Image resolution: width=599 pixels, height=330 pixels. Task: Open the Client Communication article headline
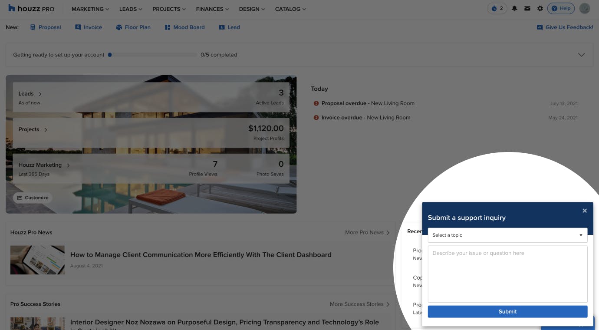coord(201,255)
